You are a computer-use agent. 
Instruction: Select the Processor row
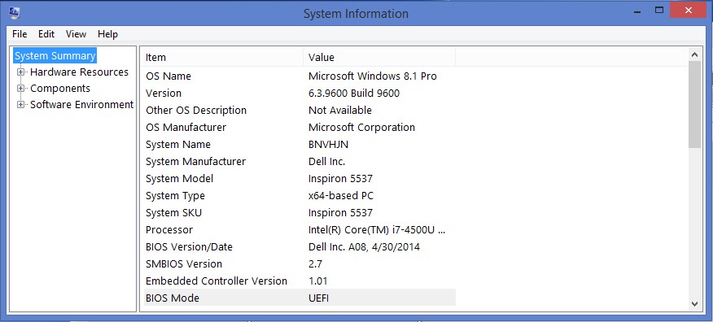tap(300, 230)
